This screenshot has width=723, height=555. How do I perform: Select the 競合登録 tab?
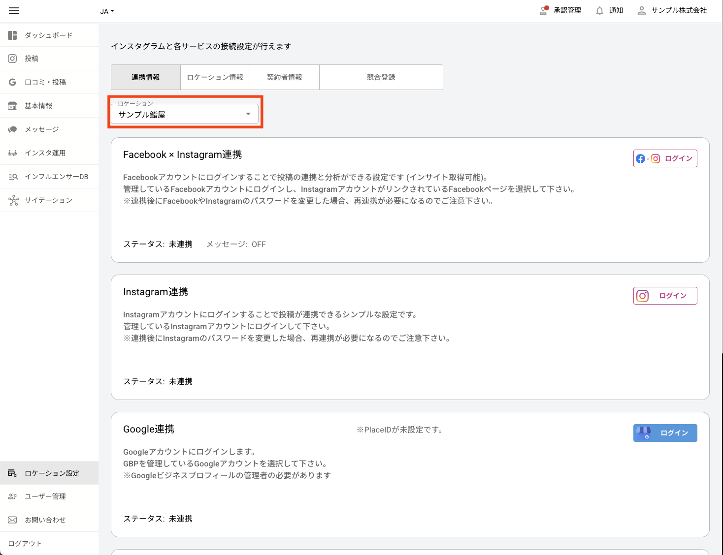pyautogui.click(x=381, y=77)
